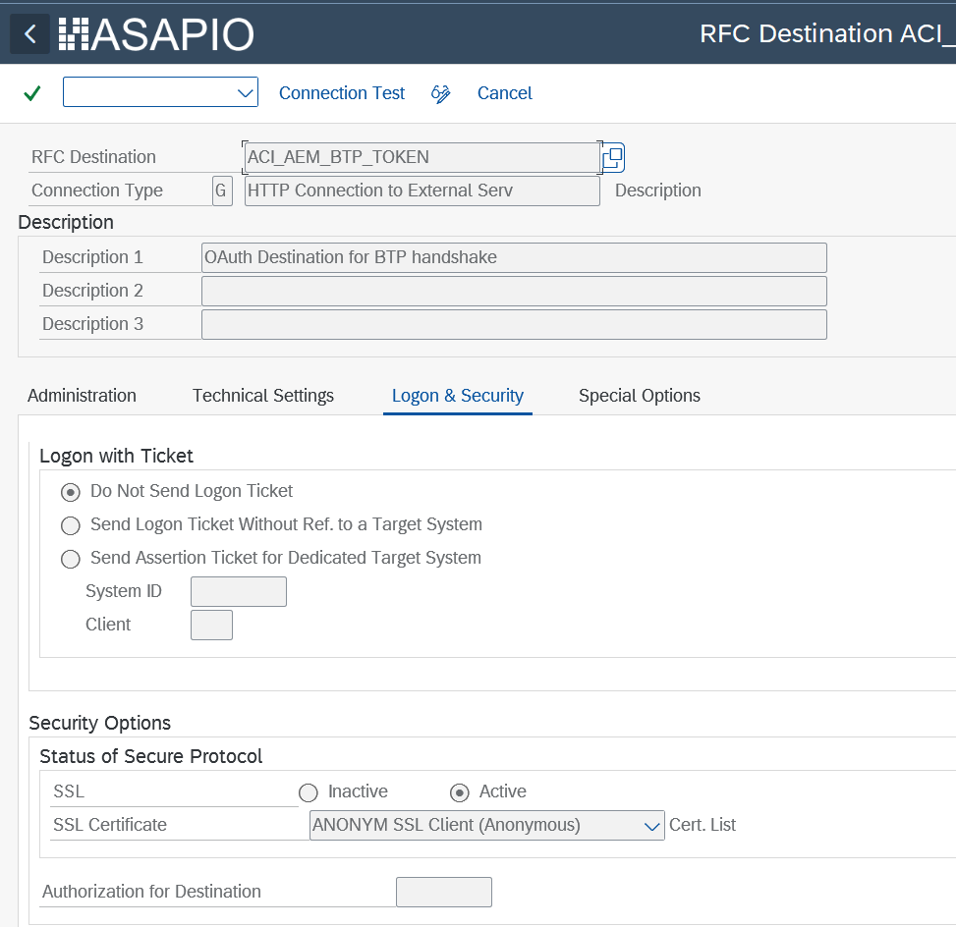This screenshot has width=956, height=927.
Task: Select Send Assertion Ticket for Dedicated Target
Action: (70, 559)
